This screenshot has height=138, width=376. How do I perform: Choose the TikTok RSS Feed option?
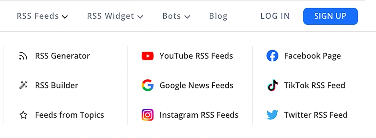[x=315, y=85]
